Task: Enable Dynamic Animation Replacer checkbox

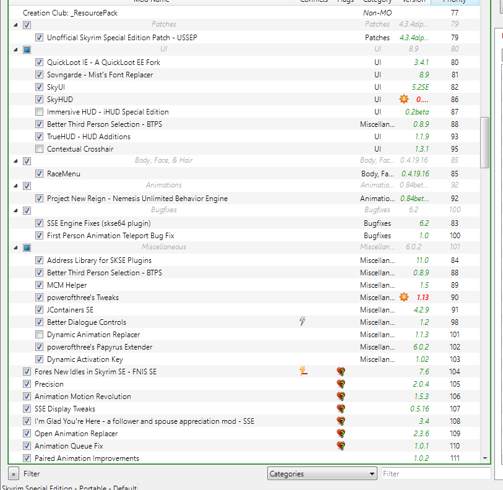Action: tap(39, 335)
